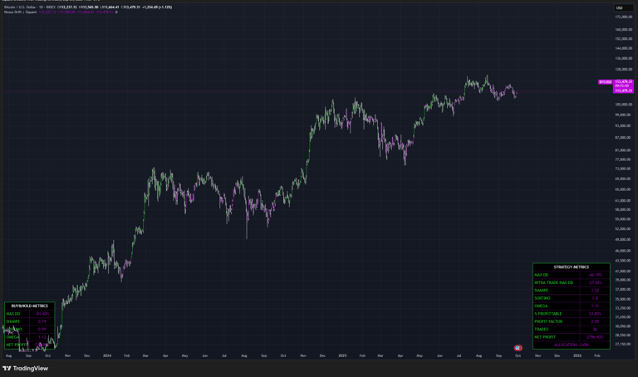
Task: Click the PROFIT FACTOR label
Action: pyautogui.click(x=548, y=321)
